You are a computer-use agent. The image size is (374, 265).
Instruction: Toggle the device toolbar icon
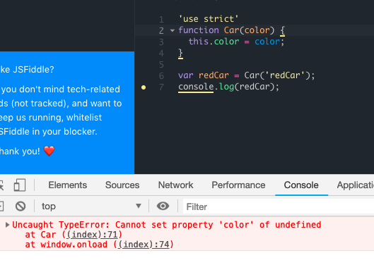point(20,185)
